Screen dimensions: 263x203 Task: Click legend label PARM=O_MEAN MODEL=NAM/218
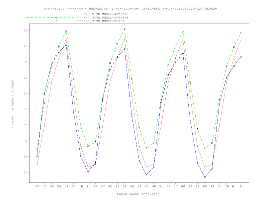click(103, 14)
